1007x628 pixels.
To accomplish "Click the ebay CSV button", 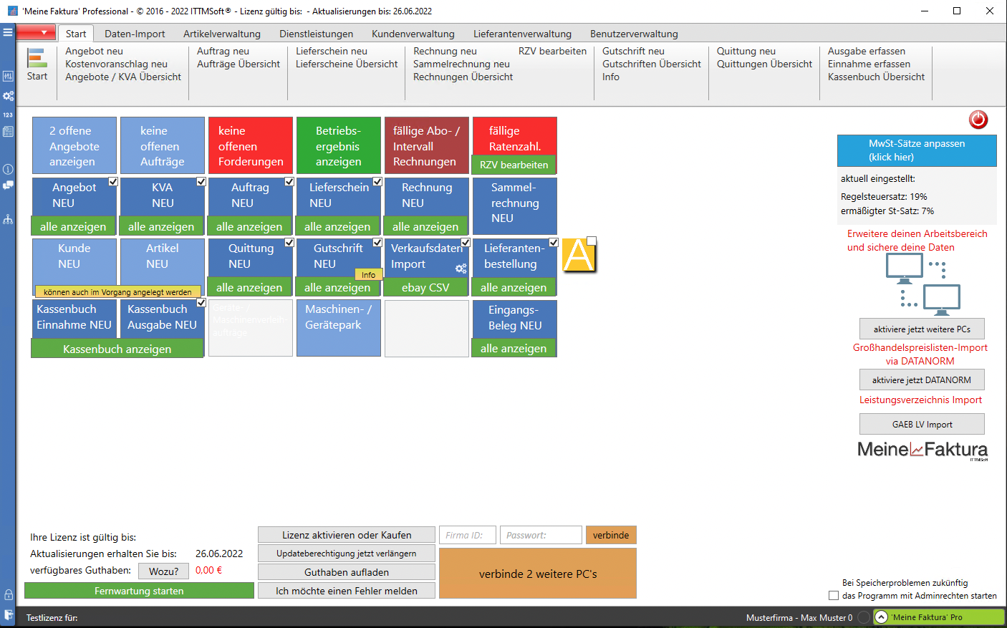I will (425, 287).
